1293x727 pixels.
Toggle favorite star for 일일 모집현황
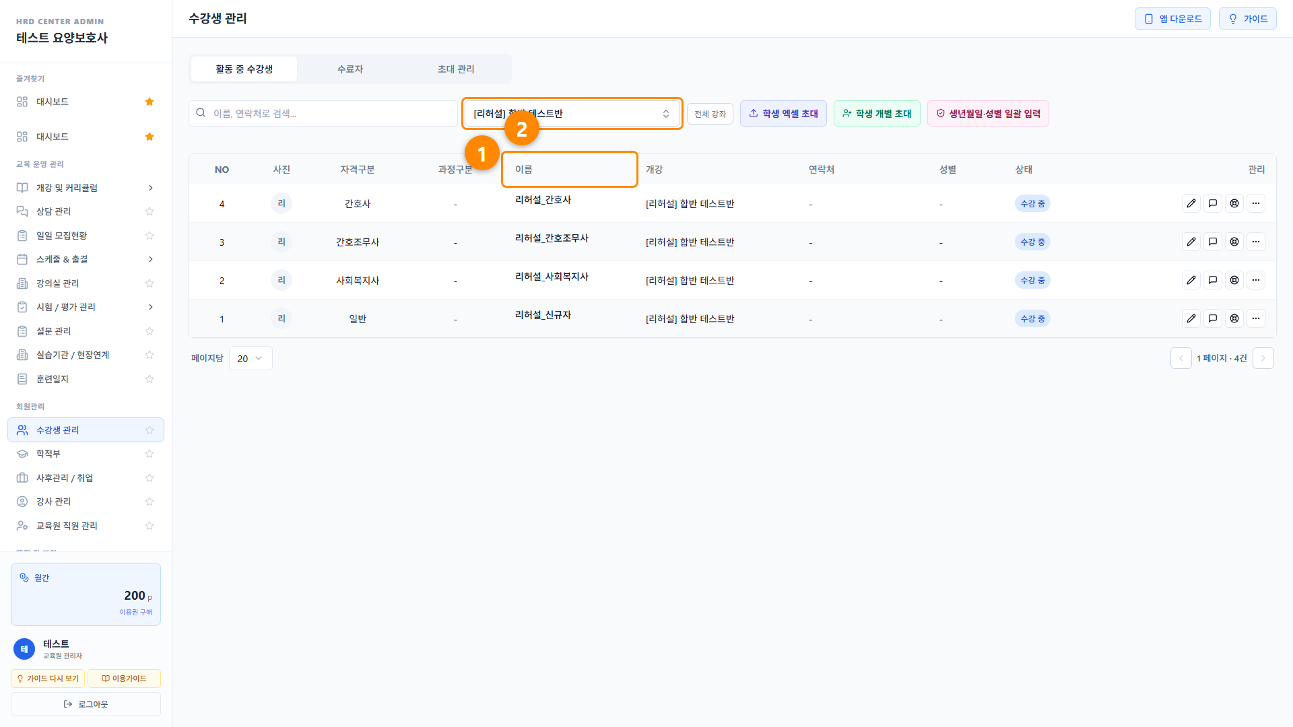[150, 236]
